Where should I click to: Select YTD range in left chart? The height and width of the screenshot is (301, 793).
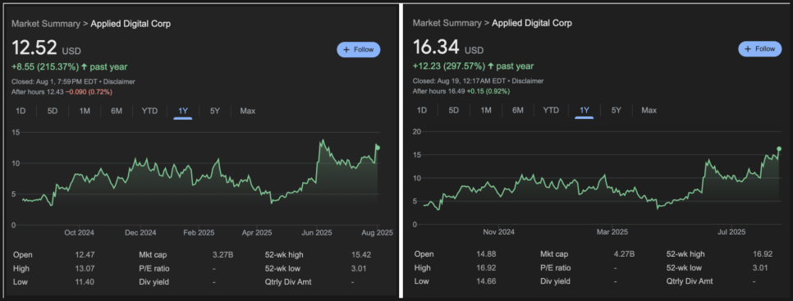point(149,111)
